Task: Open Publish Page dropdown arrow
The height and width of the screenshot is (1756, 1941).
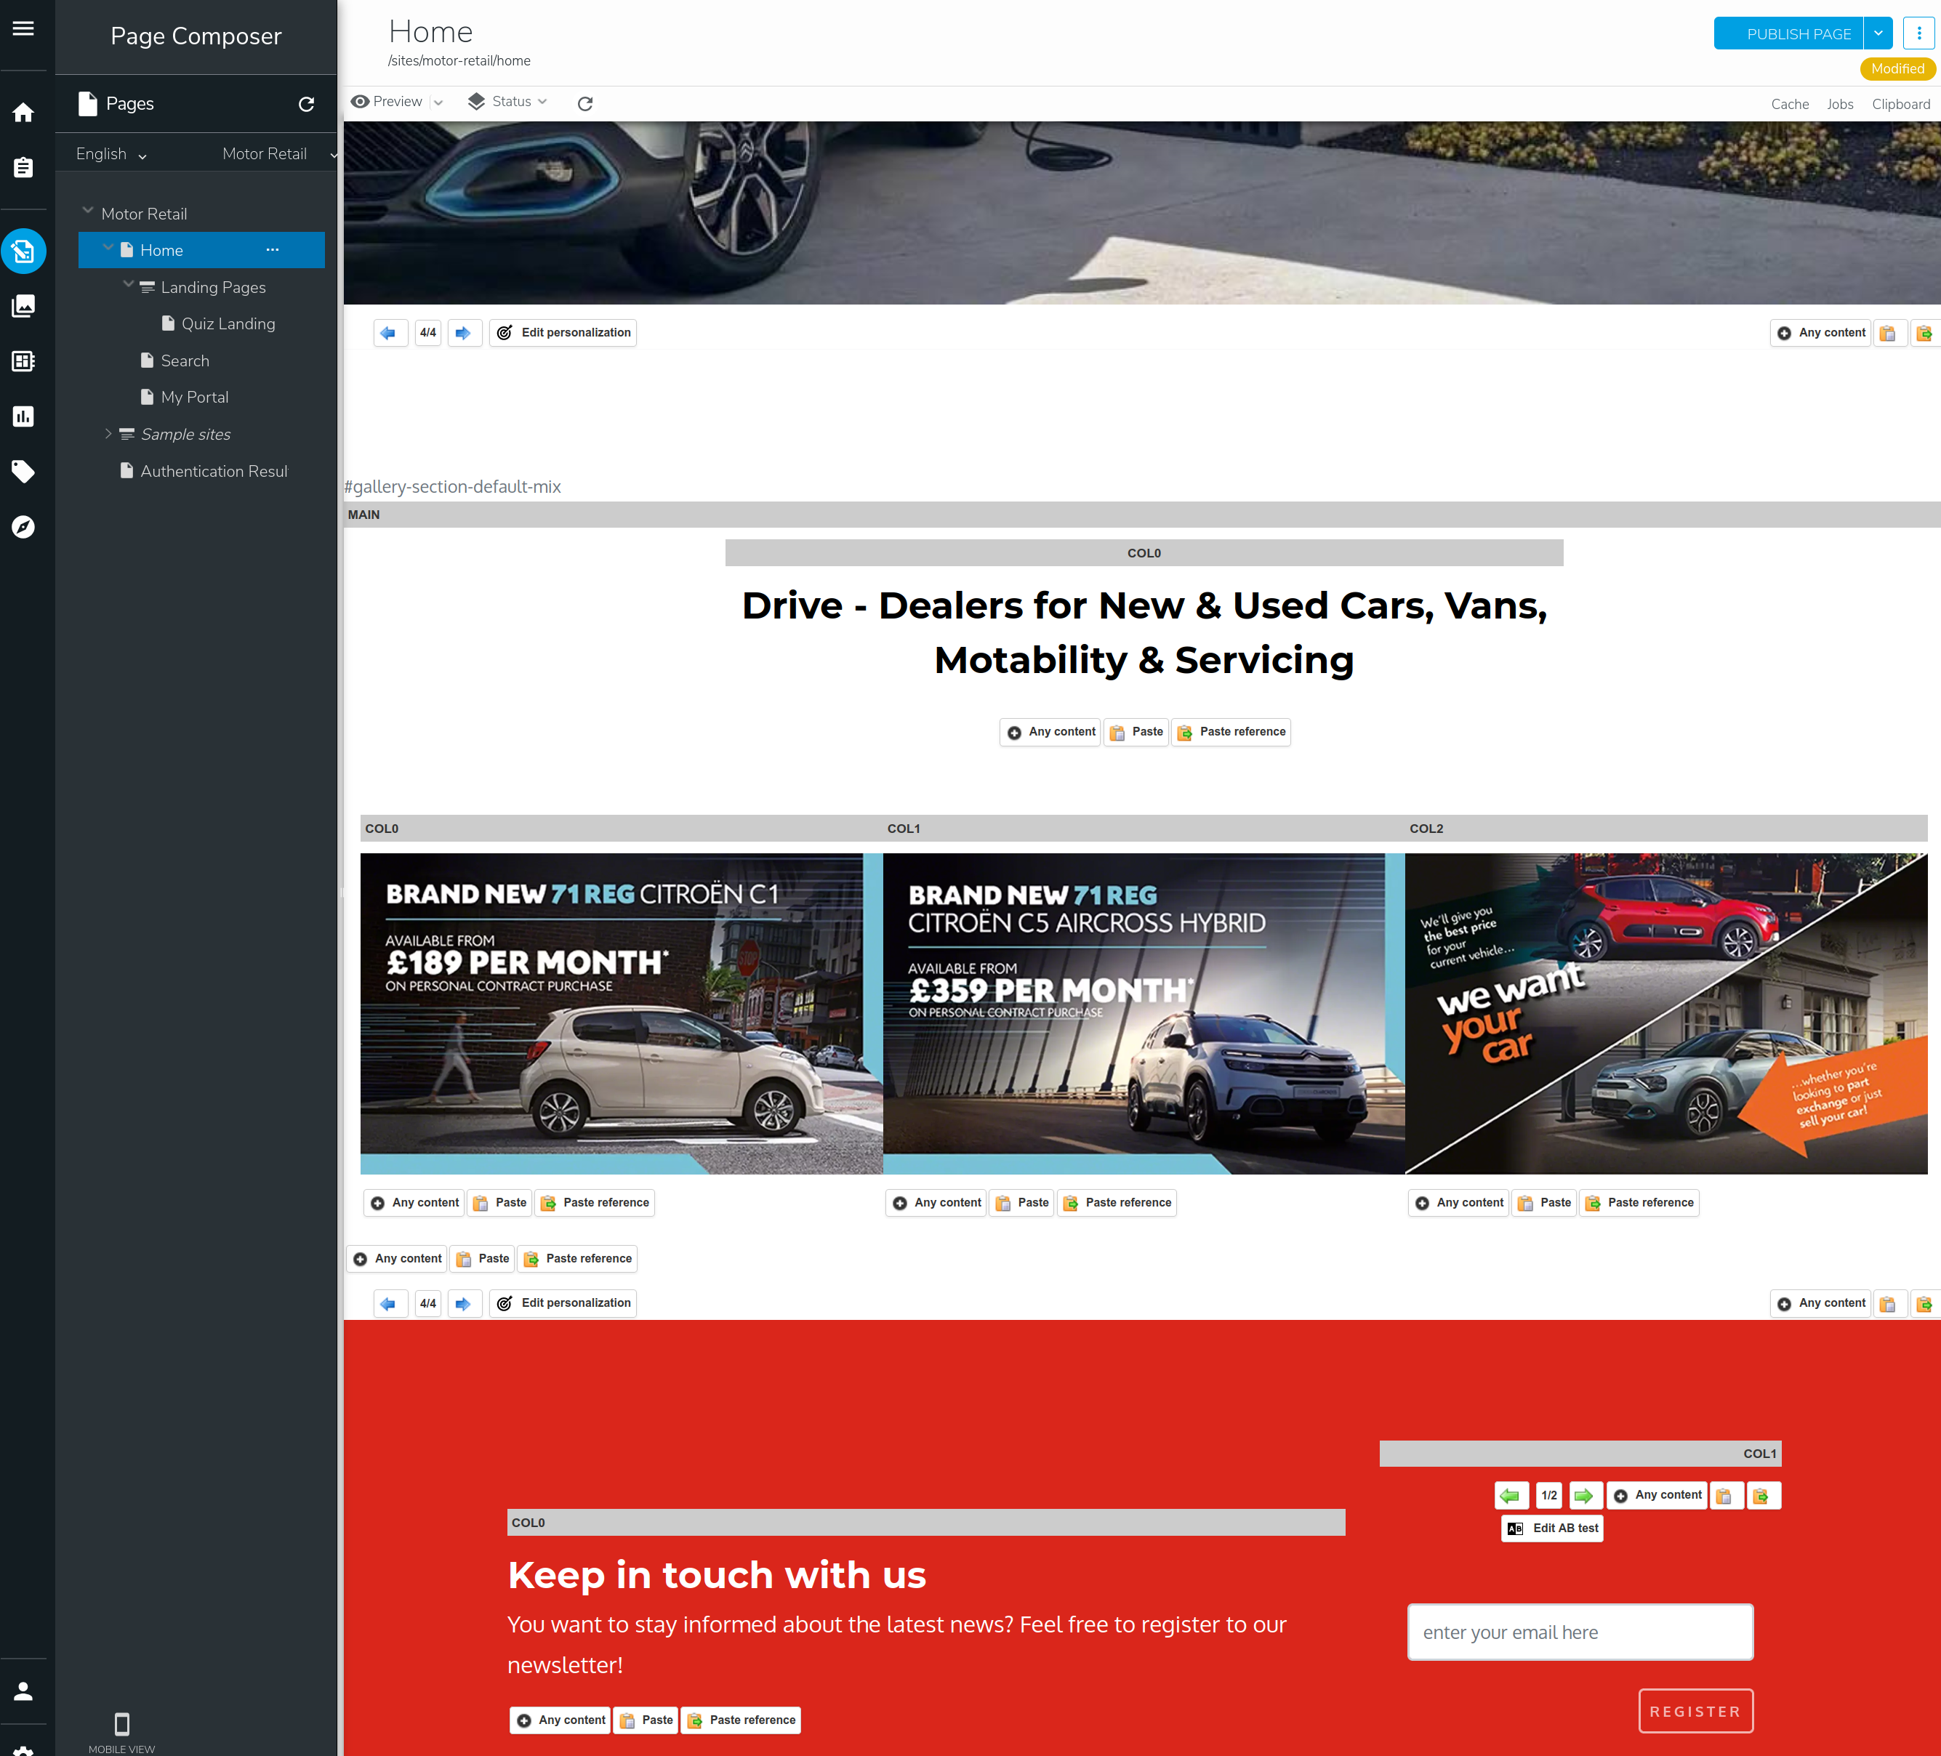Action: pos(1878,33)
